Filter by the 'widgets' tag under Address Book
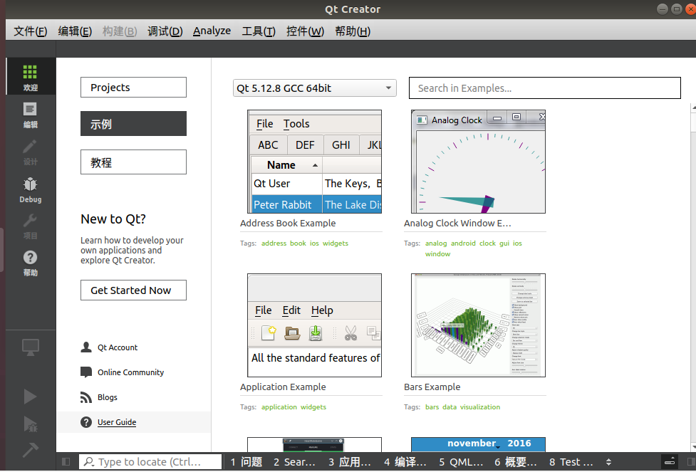This screenshot has height=472, width=696. pos(335,243)
